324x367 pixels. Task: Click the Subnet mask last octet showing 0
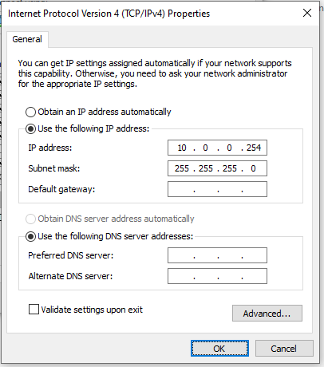point(253,168)
